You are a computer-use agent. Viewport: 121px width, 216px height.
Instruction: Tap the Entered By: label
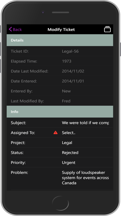point(22,91)
